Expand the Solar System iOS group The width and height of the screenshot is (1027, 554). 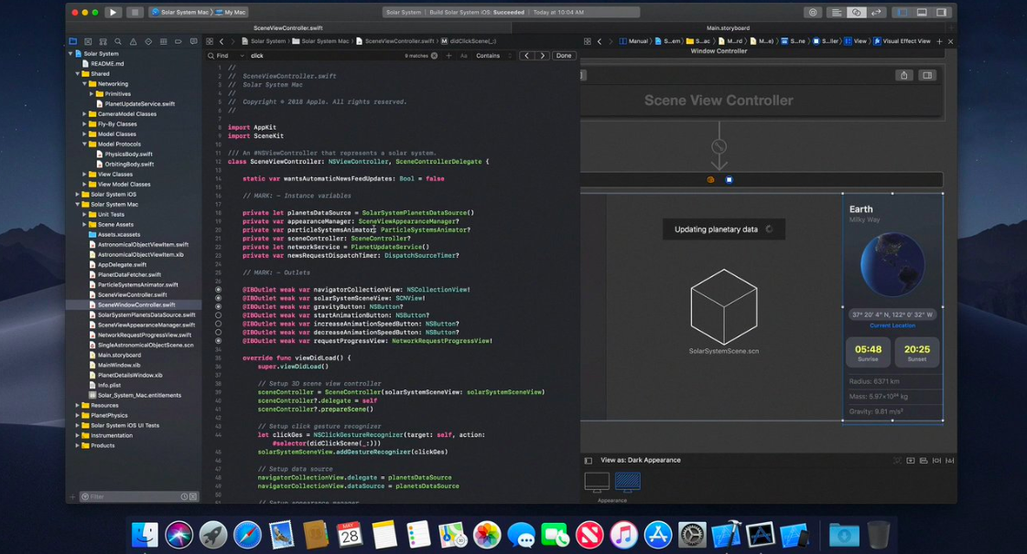77,194
